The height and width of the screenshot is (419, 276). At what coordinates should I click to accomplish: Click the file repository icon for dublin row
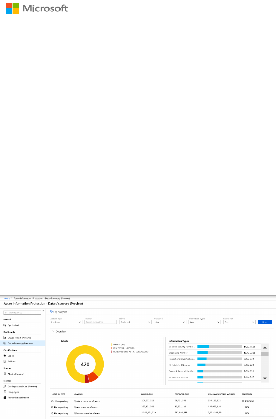coord(53,401)
